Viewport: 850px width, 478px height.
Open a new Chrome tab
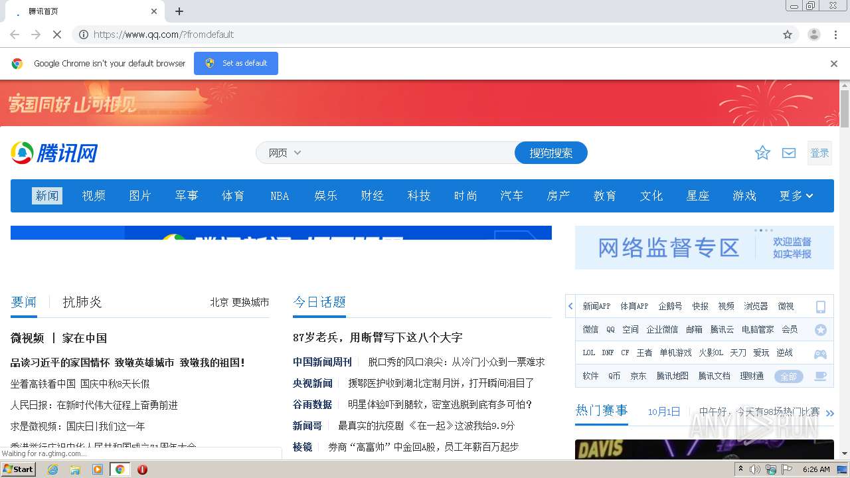coord(179,11)
